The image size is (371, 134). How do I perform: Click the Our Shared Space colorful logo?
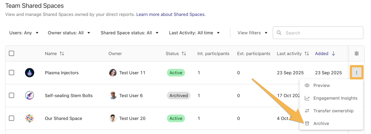(29, 118)
